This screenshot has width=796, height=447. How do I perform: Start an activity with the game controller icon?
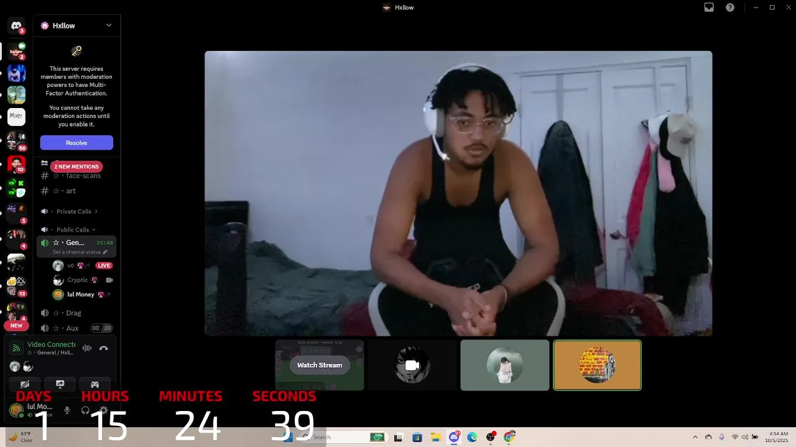point(95,385)
